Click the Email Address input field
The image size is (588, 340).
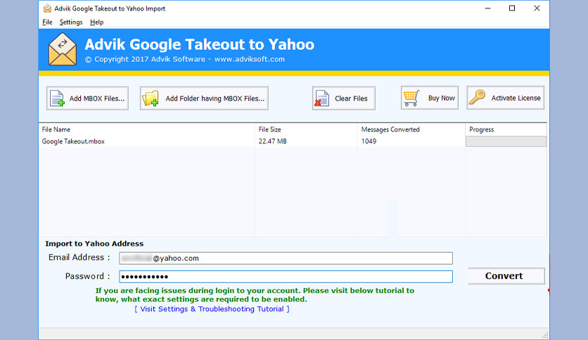[286, 258]
